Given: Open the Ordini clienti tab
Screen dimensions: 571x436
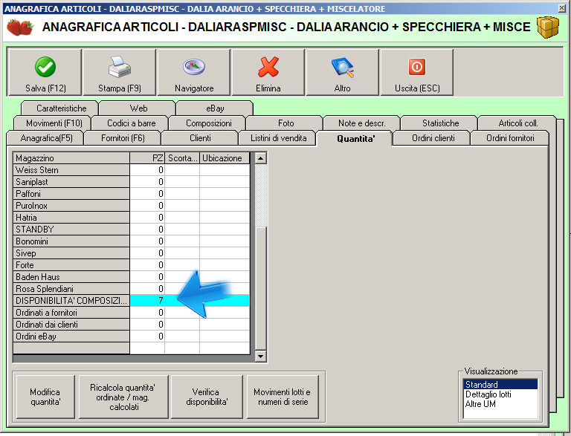Looking at the screenshot, I should pos(432,138).
